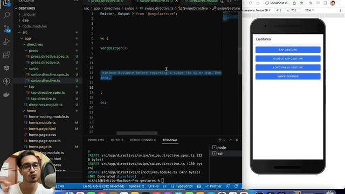
Task: Bookmark page with Chrome star icon
Action: point(302,3)
